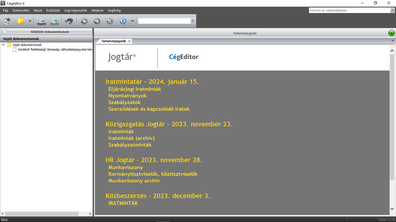396x222 pixels.
Task: Navigate forward with the right arrow icon
Action: [97, 21]
